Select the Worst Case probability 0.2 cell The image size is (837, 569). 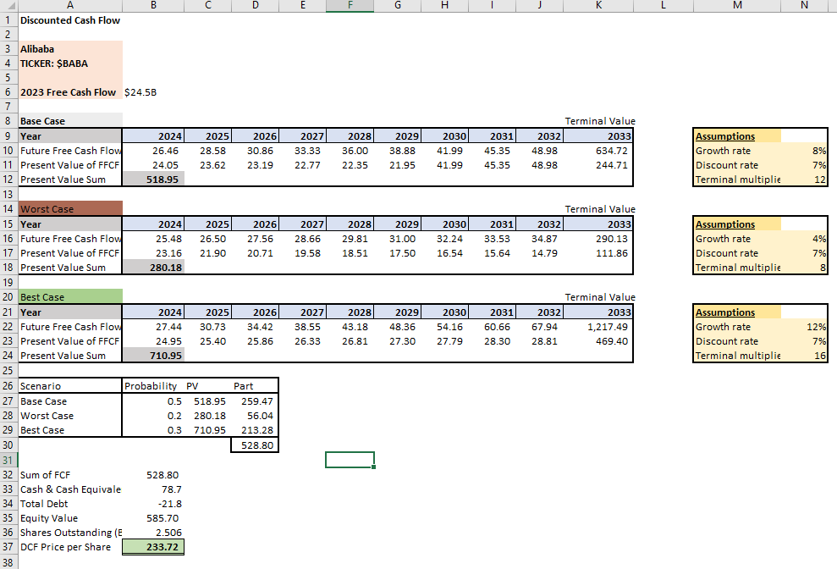[x=154, y=416]
